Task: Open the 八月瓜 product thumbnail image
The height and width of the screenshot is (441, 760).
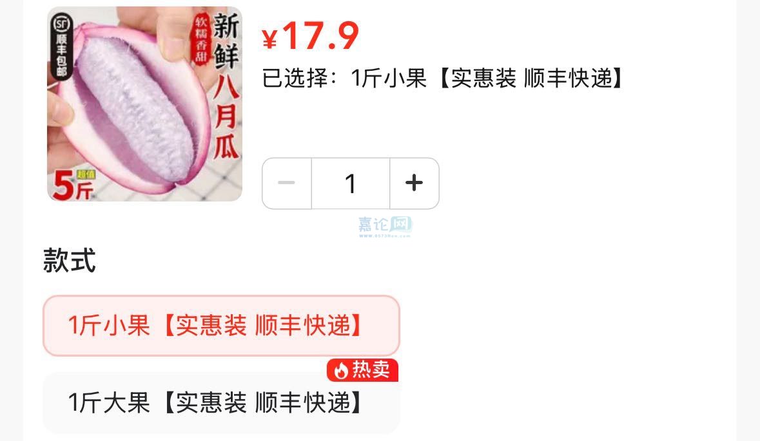Action: pos(144,104)
